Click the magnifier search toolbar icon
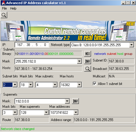Screen dimensions: 136x132 [x=4, y=15]
